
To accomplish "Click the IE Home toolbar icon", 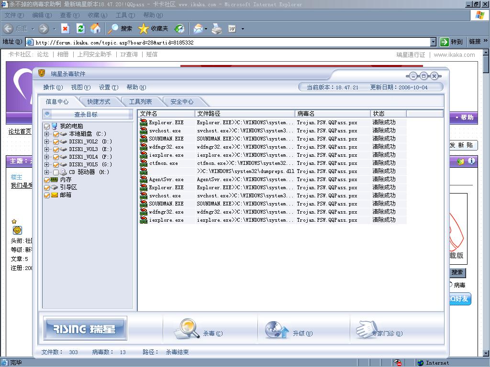I will (x=96, y=29).
